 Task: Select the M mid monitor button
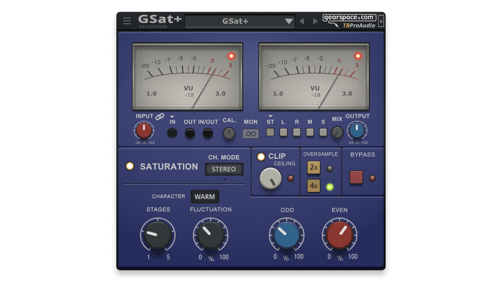(x=310, y=132)
